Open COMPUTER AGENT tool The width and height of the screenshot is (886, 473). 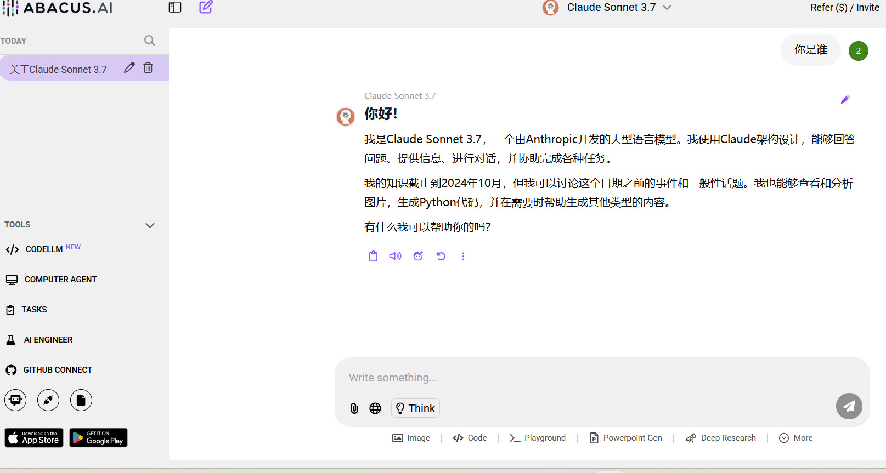click(52, 280)
